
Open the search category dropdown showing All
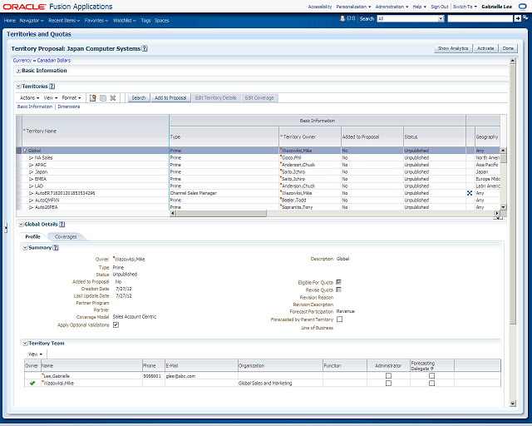coord(441,18)
